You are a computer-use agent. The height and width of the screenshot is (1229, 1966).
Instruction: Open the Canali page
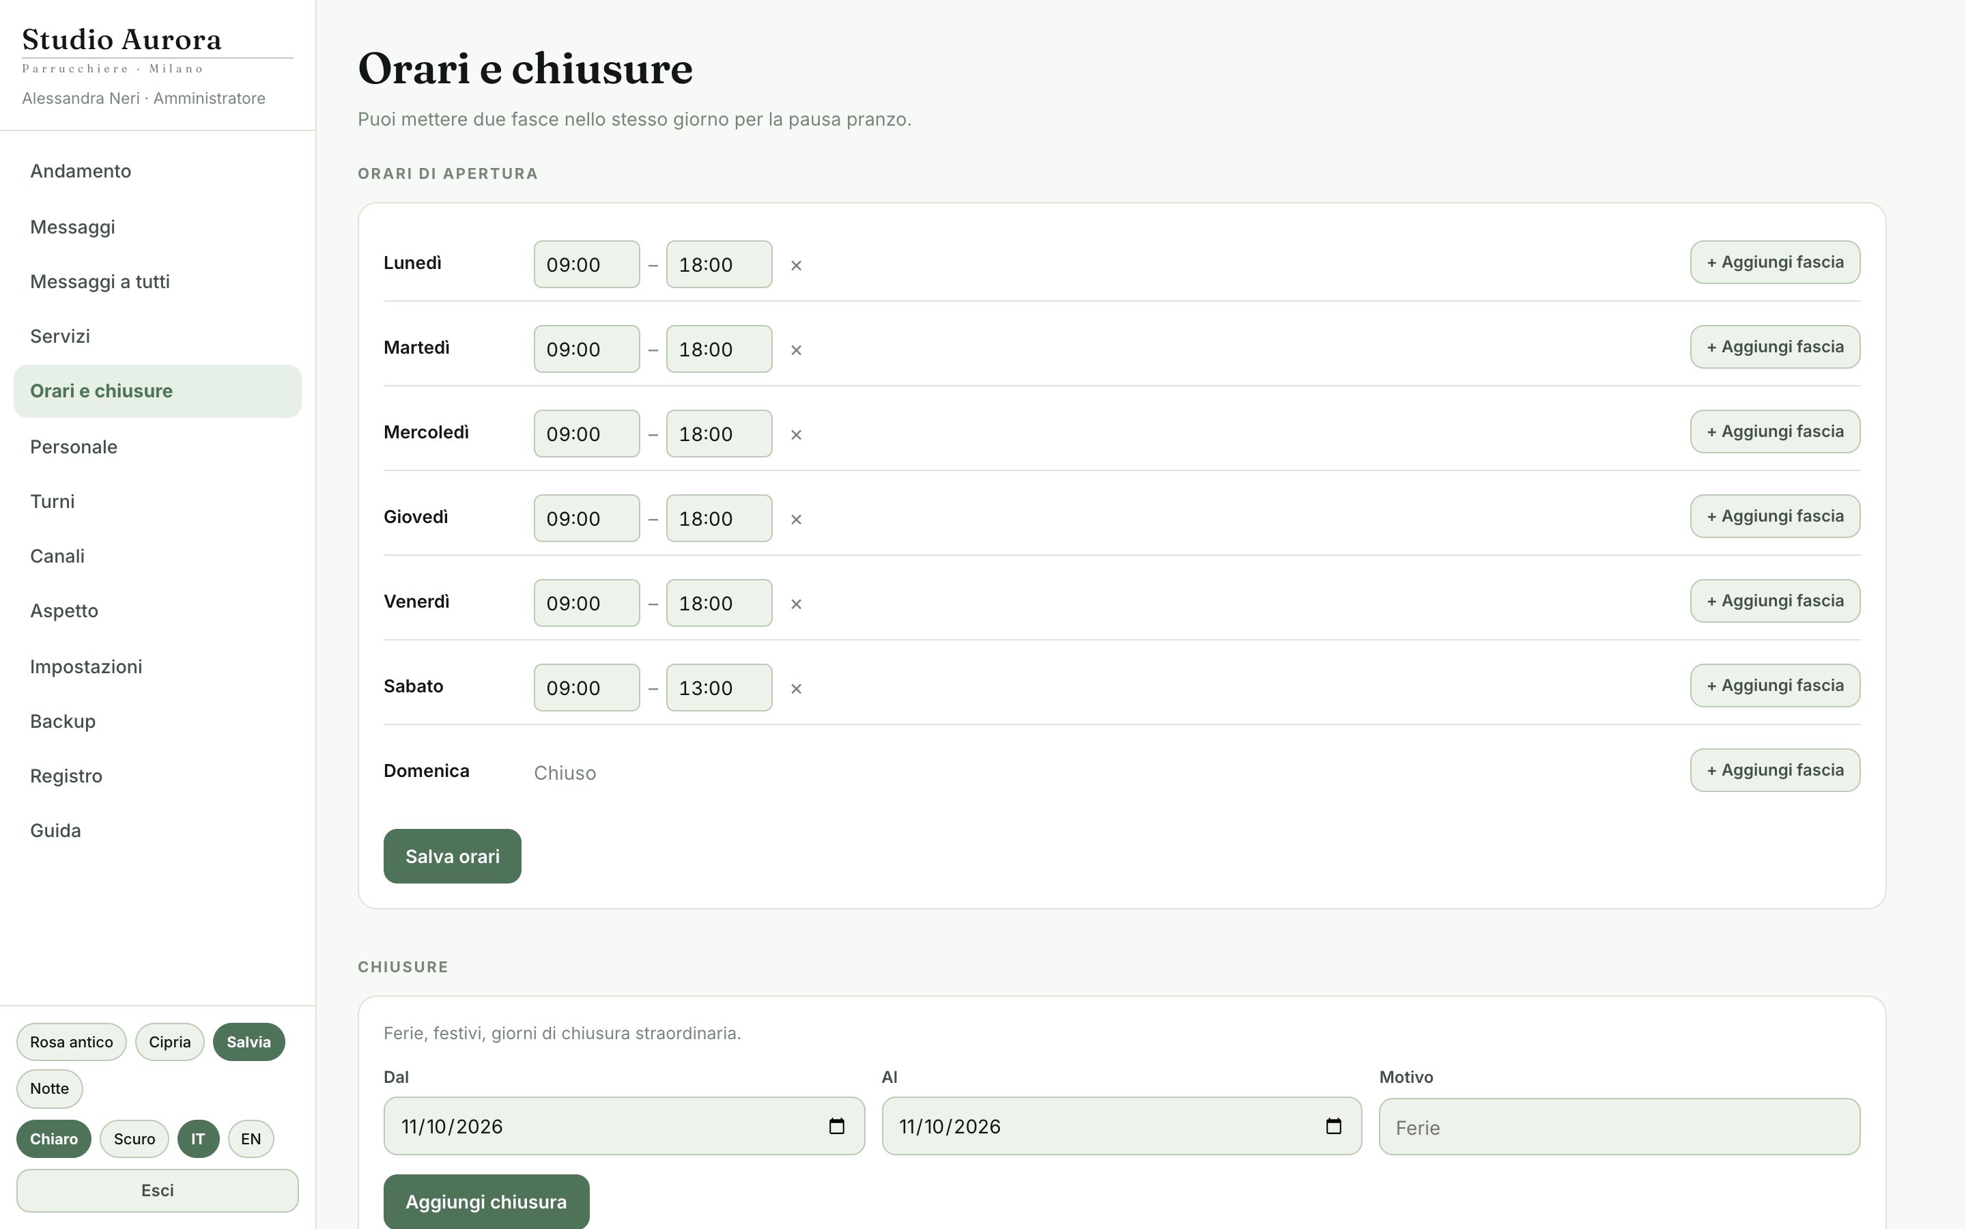pyautogui.click(x=158, y=556)
